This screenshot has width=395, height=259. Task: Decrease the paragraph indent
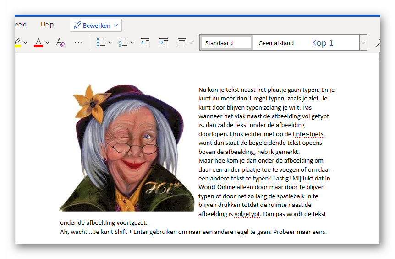tap(145, 42)
